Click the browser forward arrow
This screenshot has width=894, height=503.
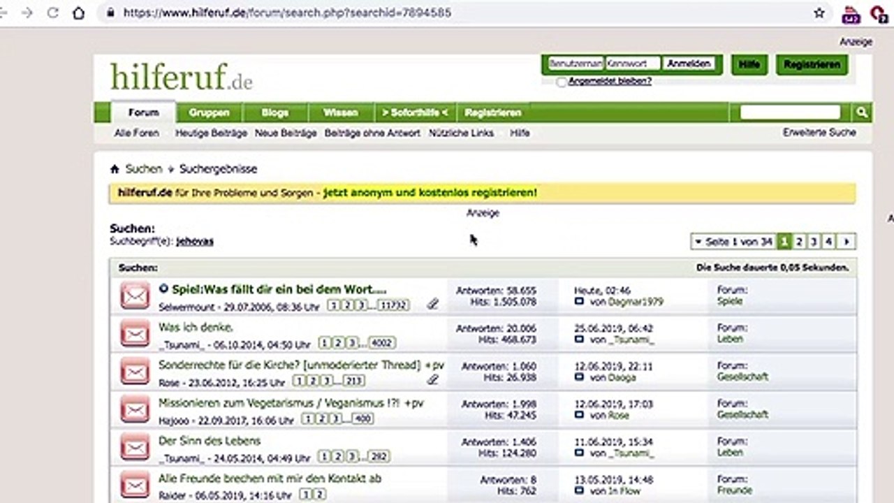pyautogui.click(x=27, y=13)
